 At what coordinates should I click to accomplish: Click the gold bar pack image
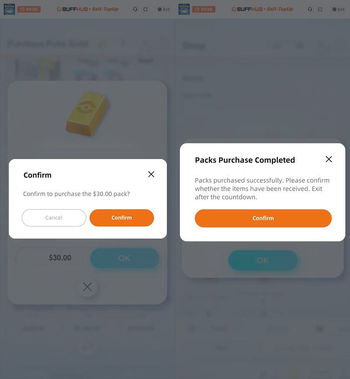coord(88,113)
